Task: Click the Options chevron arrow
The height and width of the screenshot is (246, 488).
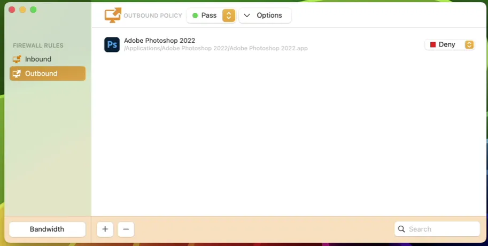Action: (247, 16)
